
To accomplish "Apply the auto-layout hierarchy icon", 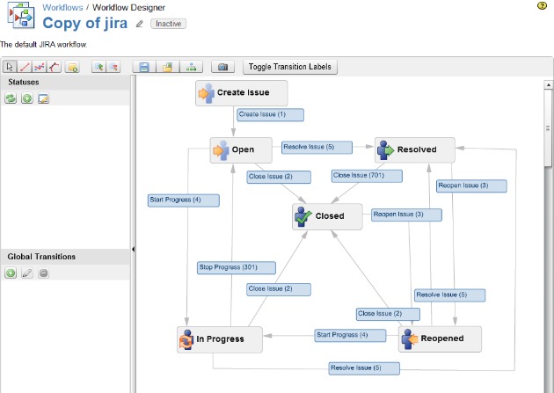I will click(x=191, y=67).
